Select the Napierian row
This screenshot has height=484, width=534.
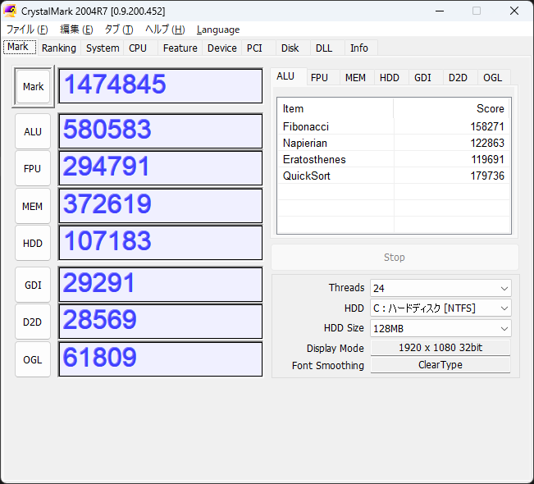394,143
